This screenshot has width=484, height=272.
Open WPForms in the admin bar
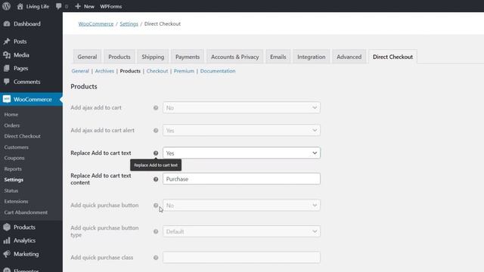[x=111, y=7]
